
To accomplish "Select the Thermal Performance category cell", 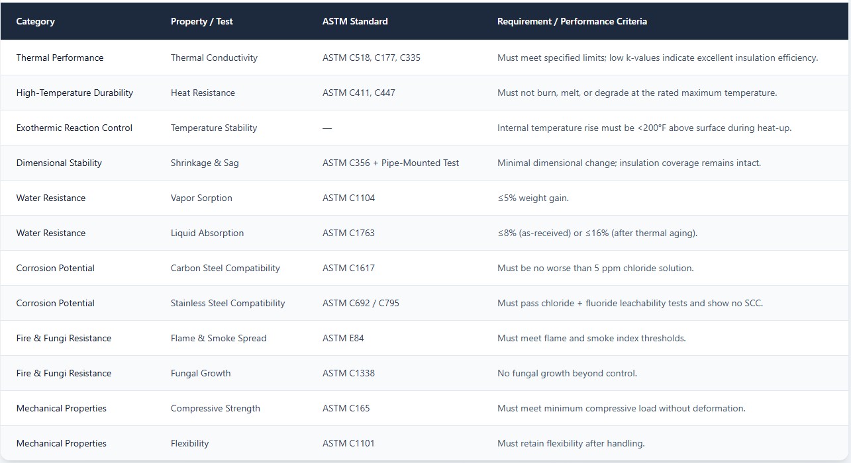I will tap(60, 58).
